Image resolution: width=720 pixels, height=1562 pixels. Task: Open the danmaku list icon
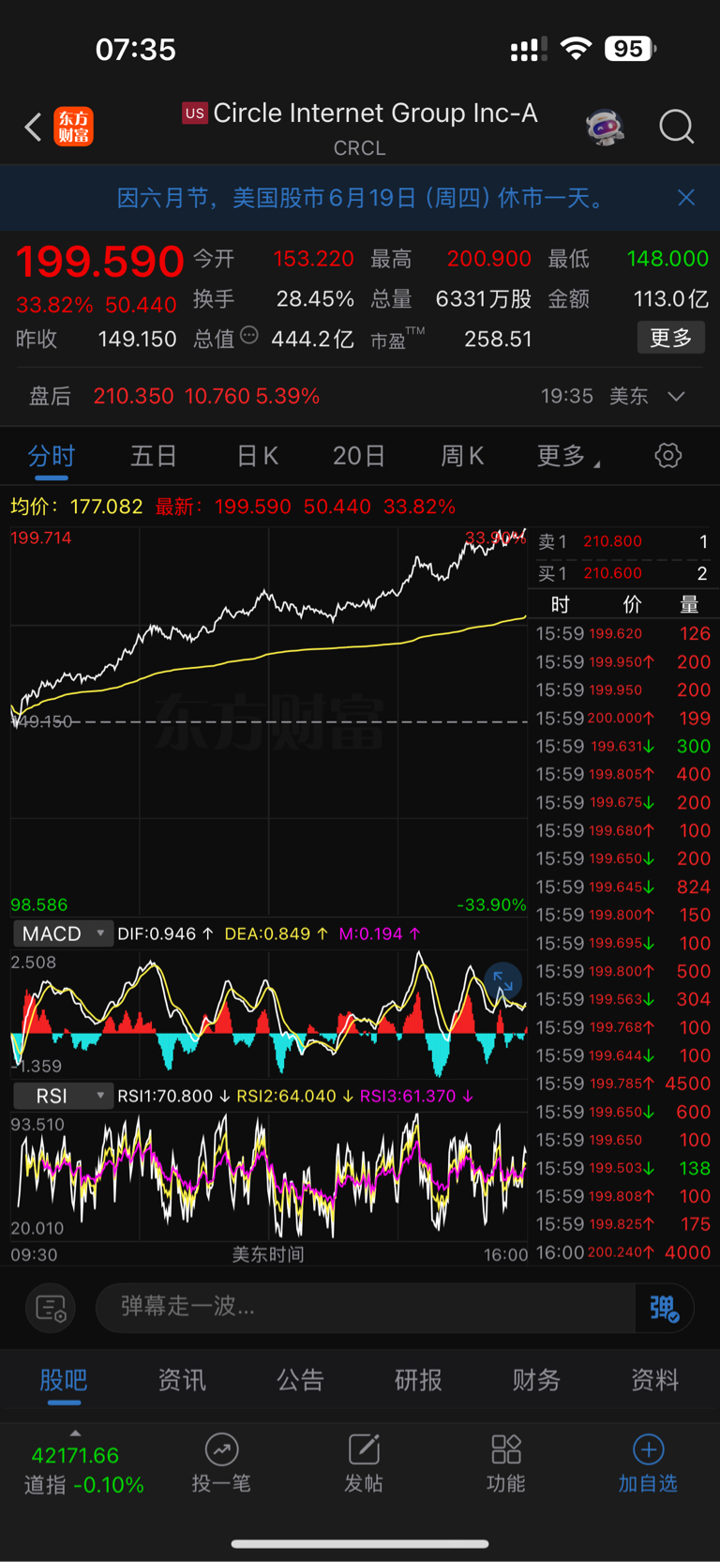click(x=51, y=1307)
